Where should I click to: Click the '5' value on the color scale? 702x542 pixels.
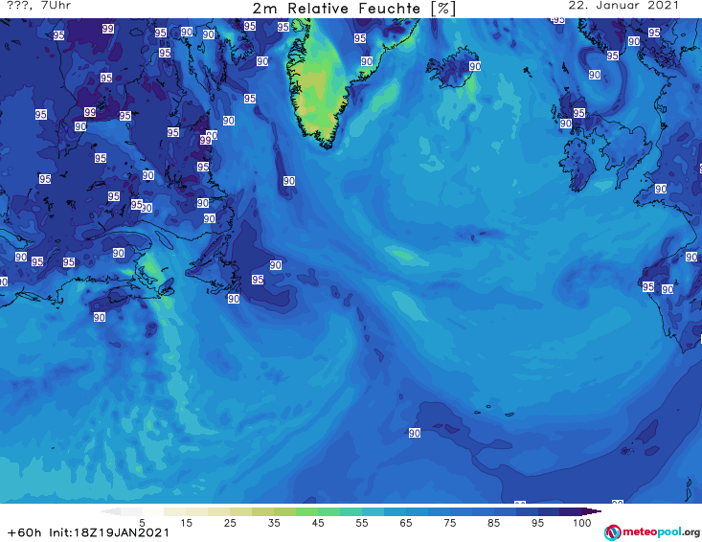coord(142,523)
